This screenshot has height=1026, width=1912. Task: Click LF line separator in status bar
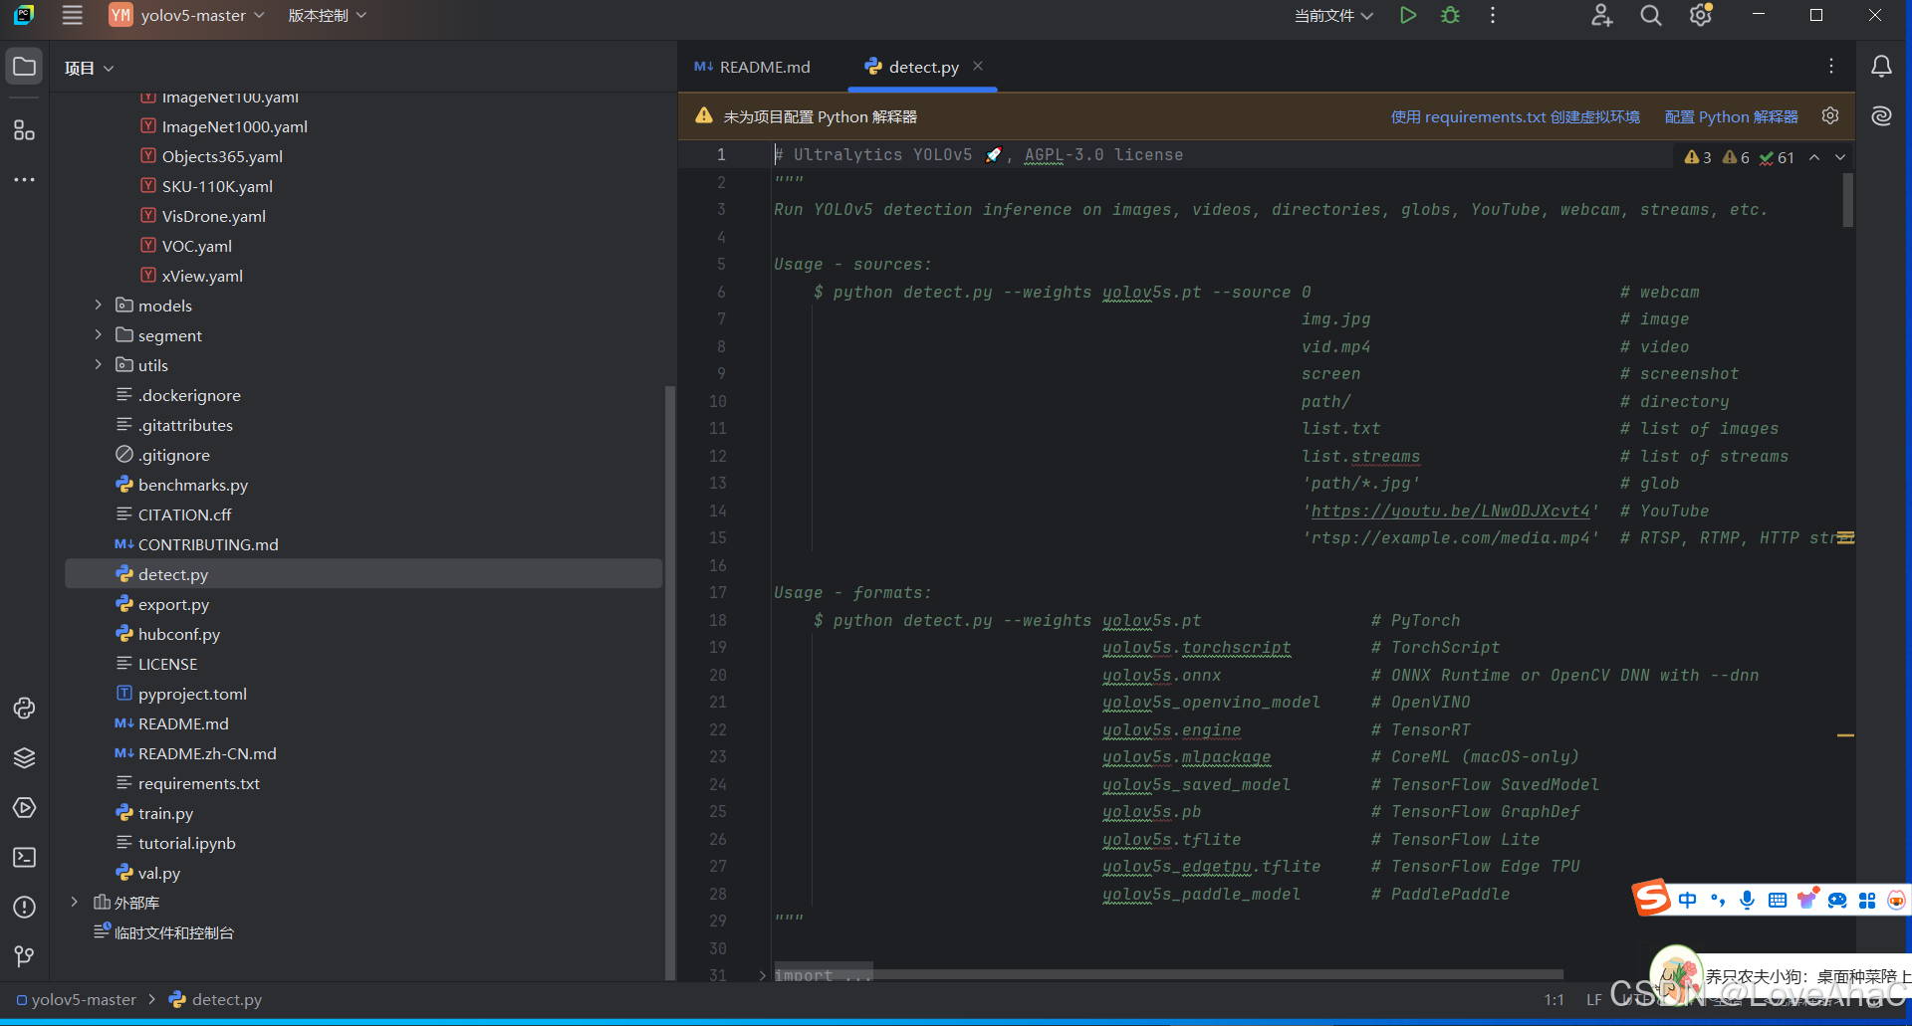(1594, 999)
